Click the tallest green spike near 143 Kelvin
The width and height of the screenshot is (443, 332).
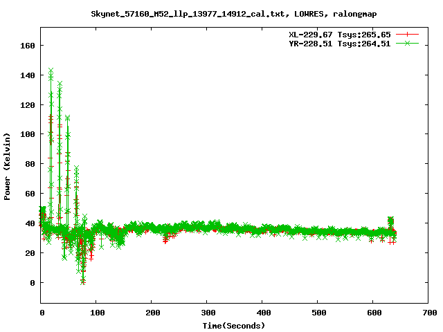[51, 71]
